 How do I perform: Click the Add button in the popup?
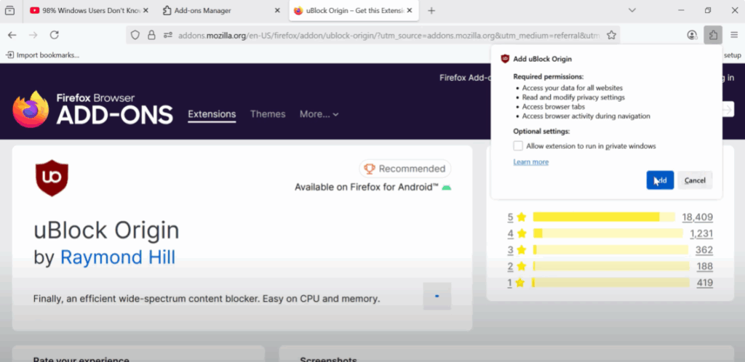click(x=660, y=180)
